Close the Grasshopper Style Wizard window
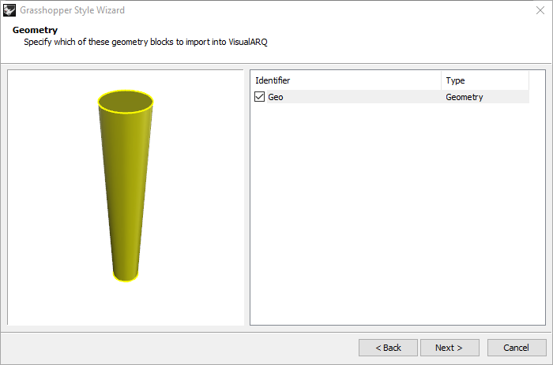 click(x=537, y=10)
